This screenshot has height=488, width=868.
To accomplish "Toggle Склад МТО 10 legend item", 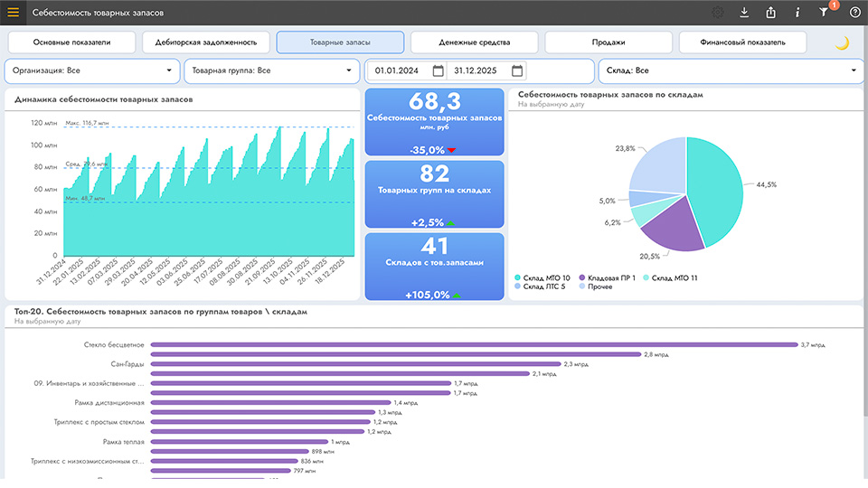I will click(x=542, y=277).
